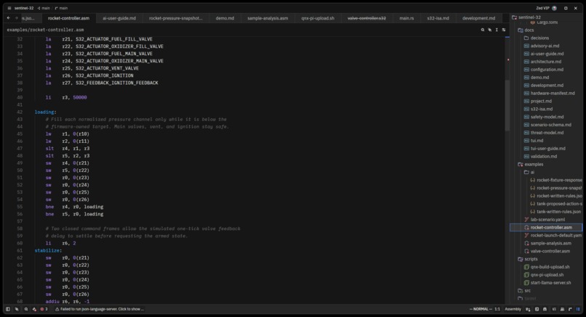
Task: Open the debugger icon in status bar
Action: click(34, 309)
